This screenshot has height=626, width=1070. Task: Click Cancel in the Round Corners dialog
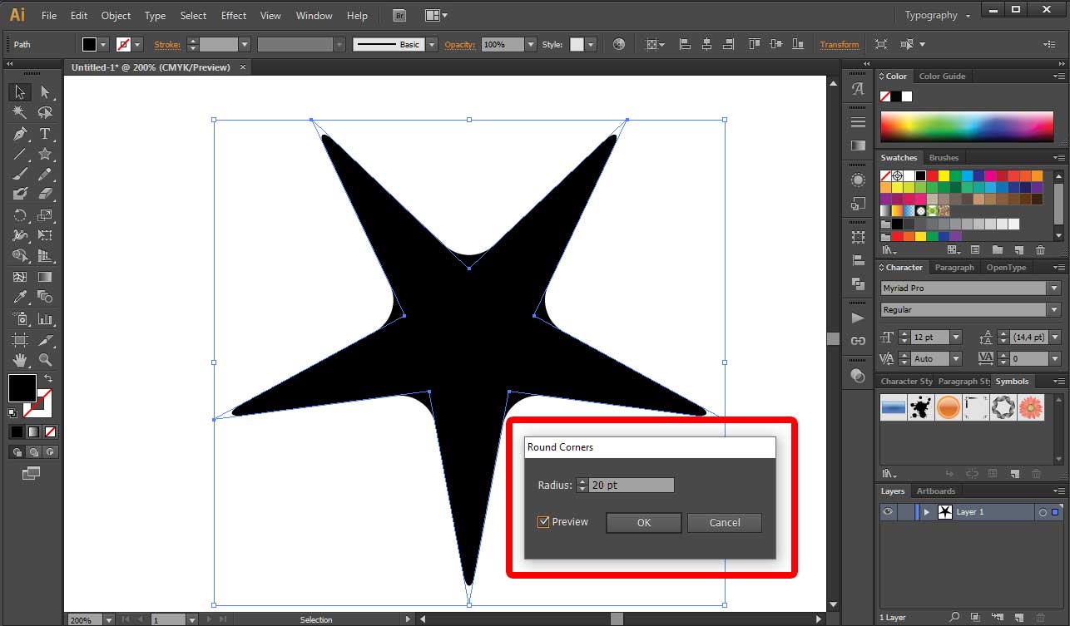pyautogui.click(x=724, y=523)
